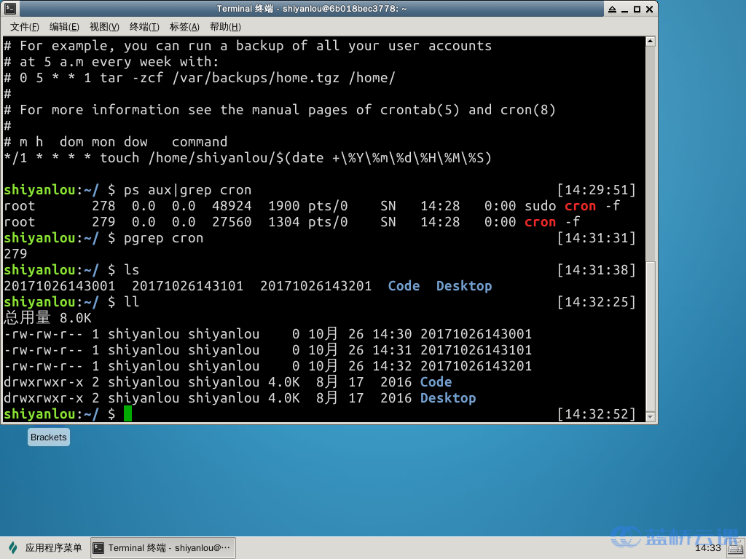The width and height of the screenshot is (746, 559).
Task: Click scrollbar down arrow in terminal
Action: pos(651,417)
